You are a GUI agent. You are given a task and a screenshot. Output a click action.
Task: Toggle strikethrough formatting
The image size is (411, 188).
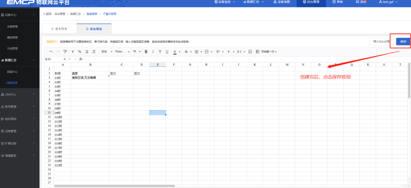(160, 52)
